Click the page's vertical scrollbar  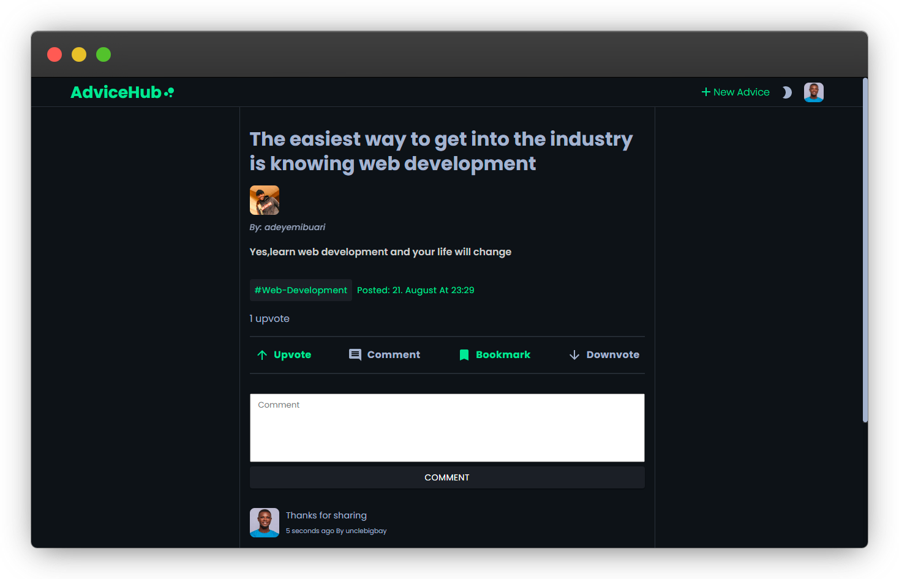coord(865,250)
